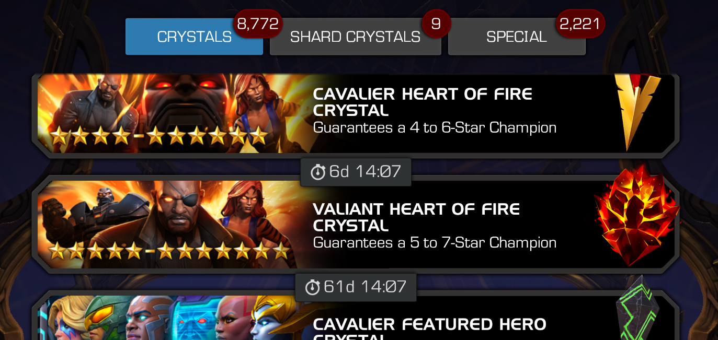Open the Crystals tab
The height and width of the screenshot is (340, 718).
[194, 37]
